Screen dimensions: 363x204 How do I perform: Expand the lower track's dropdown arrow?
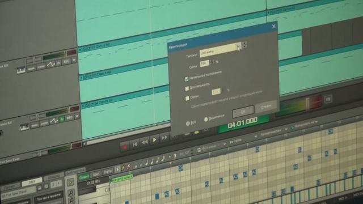77,116
